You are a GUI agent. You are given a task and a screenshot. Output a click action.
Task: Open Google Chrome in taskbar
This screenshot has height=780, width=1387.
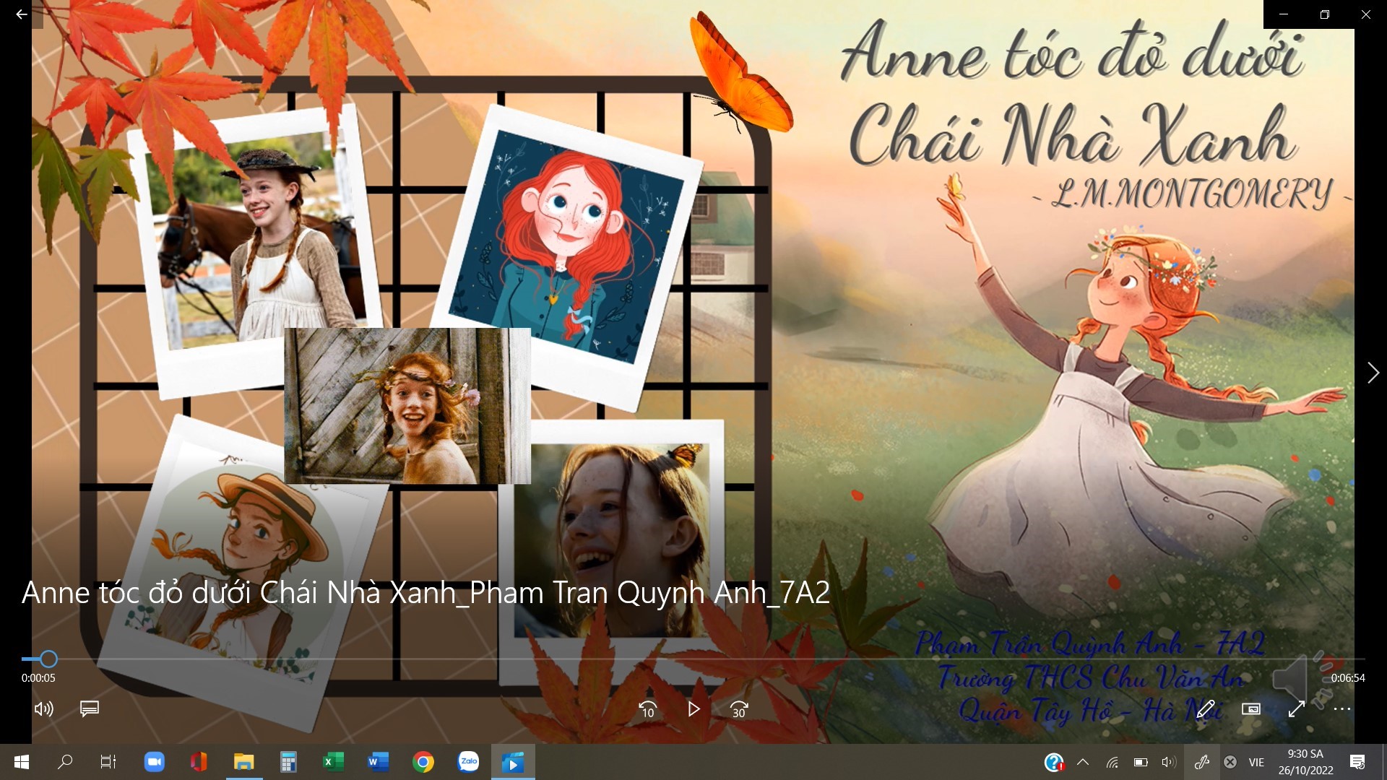coord(423,762)
